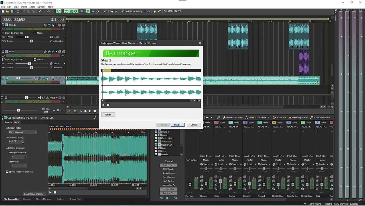The height and width of the screenshot is (206, 365).
Task: Click Cancel in the Beatmapper Wizard
Action: point(194,125)
